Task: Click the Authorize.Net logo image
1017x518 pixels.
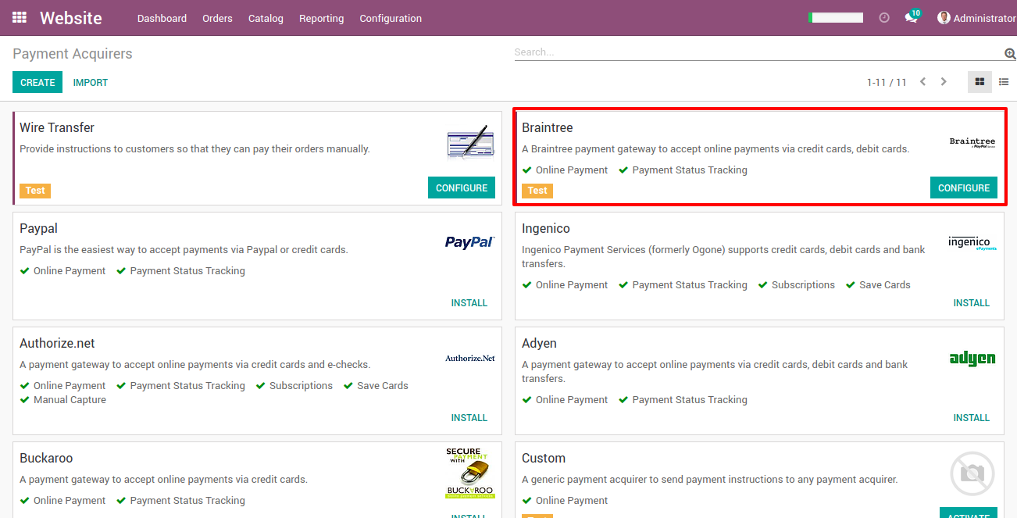Action: coord(470,358)
